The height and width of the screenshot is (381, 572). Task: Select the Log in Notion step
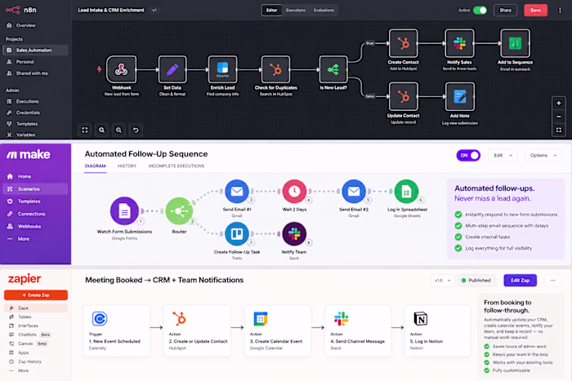[x=437, y=330]
